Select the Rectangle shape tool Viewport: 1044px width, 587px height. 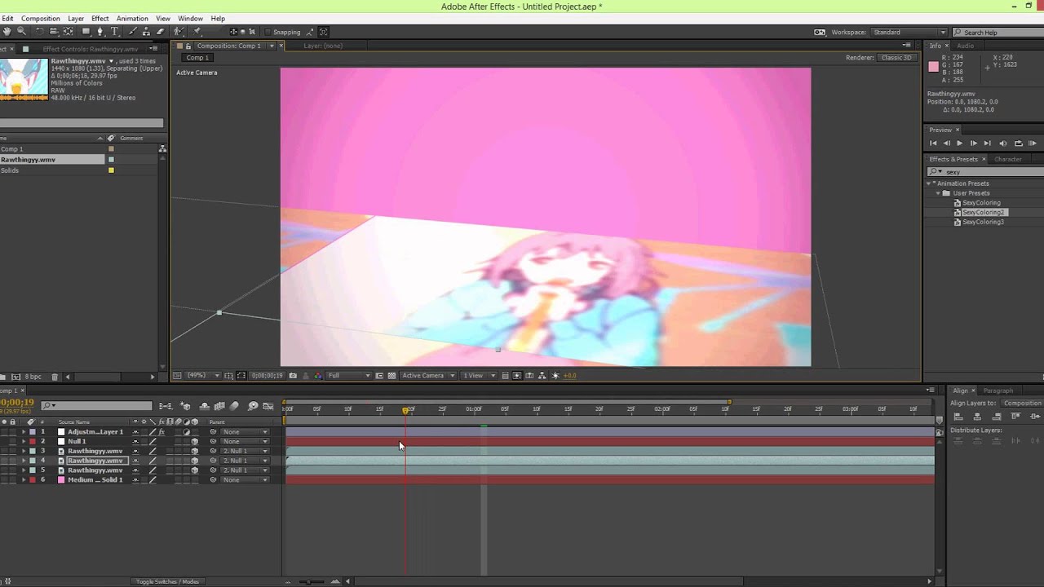coord(86,32)
